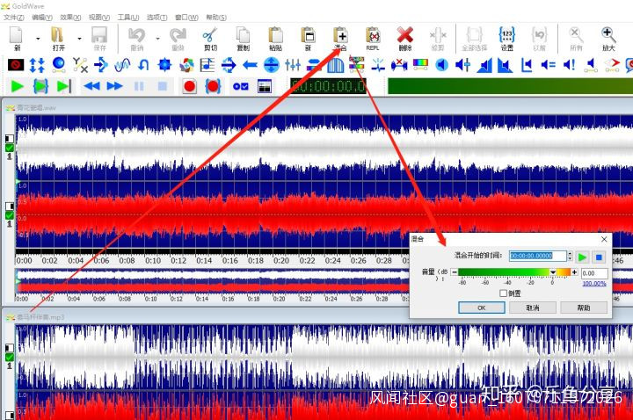The image size is (633, 420).
Task: Toggle the green check on the white channel
Action: click(10, 148)
